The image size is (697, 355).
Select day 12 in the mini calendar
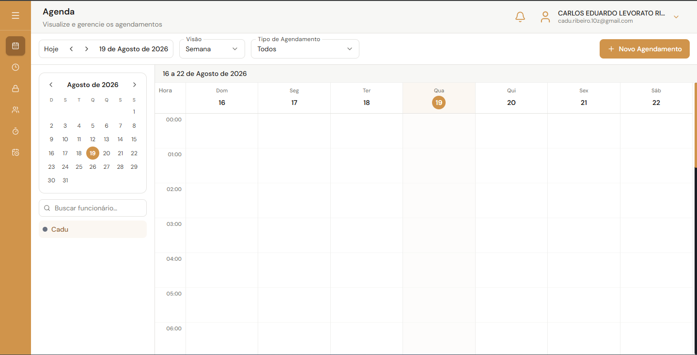(x=93, y=139)
